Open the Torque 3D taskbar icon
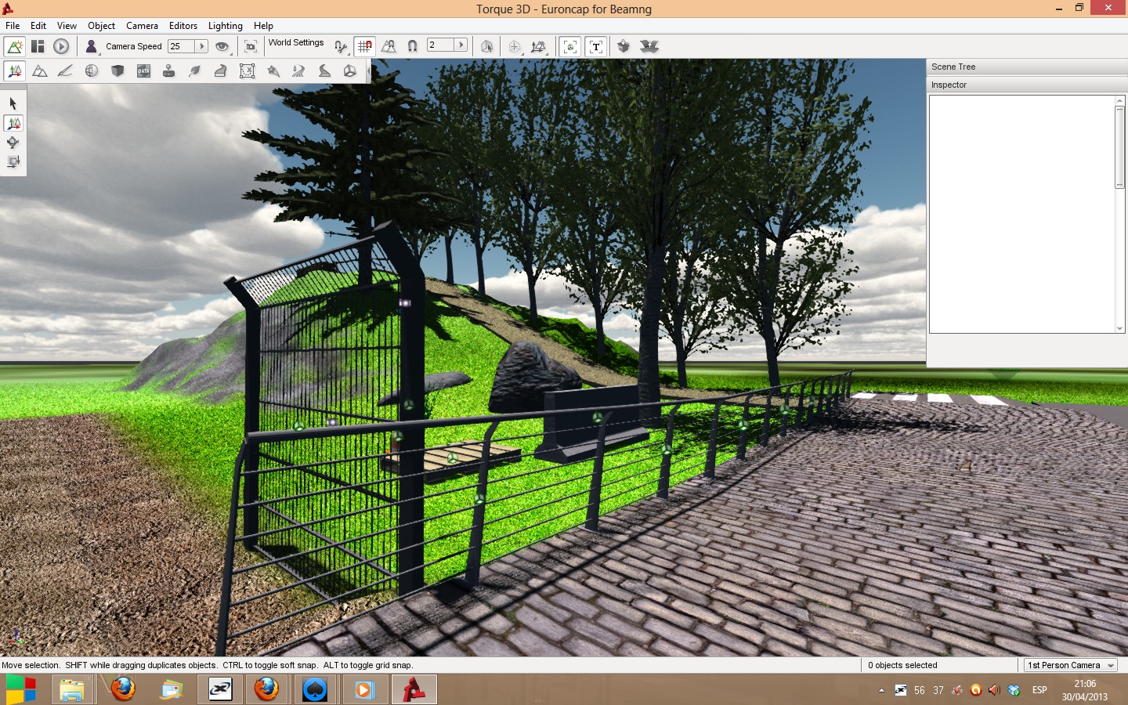 (414, 690)
